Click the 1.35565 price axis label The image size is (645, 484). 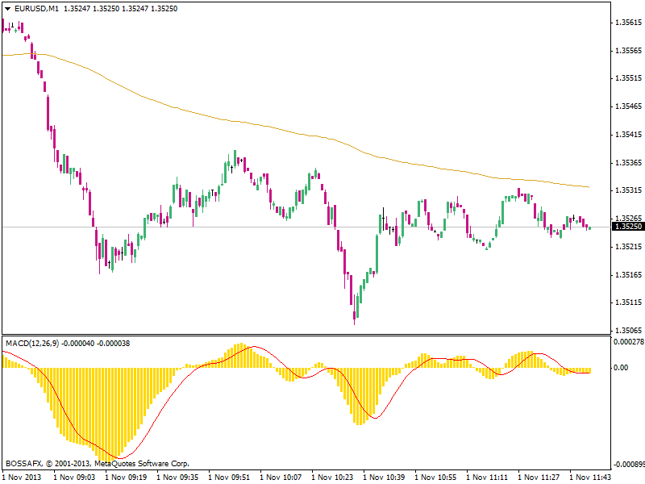pyautogui.click(x=628, y=51)
